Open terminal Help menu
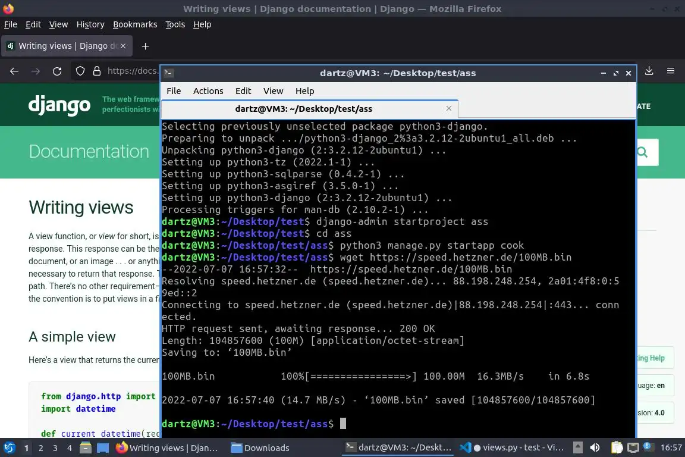Viewport: 685px width, 457px height. [304, 91]
